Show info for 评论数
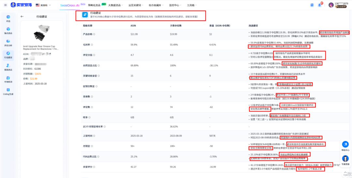 tap(92, 107)
